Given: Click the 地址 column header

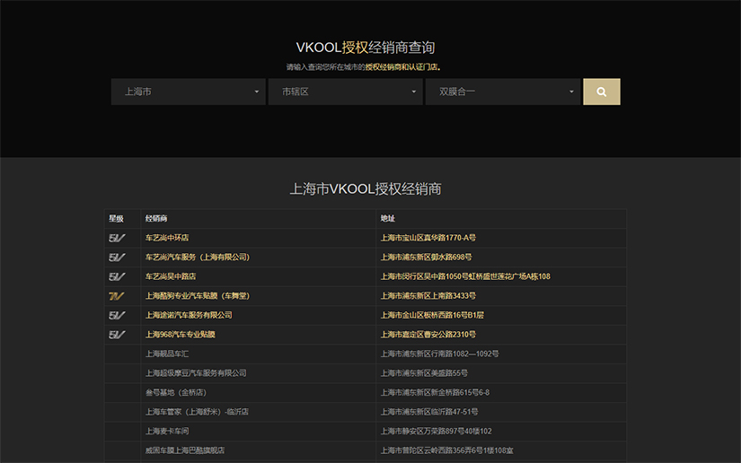Looking at the screenshot, I should [x=387, y=219].
